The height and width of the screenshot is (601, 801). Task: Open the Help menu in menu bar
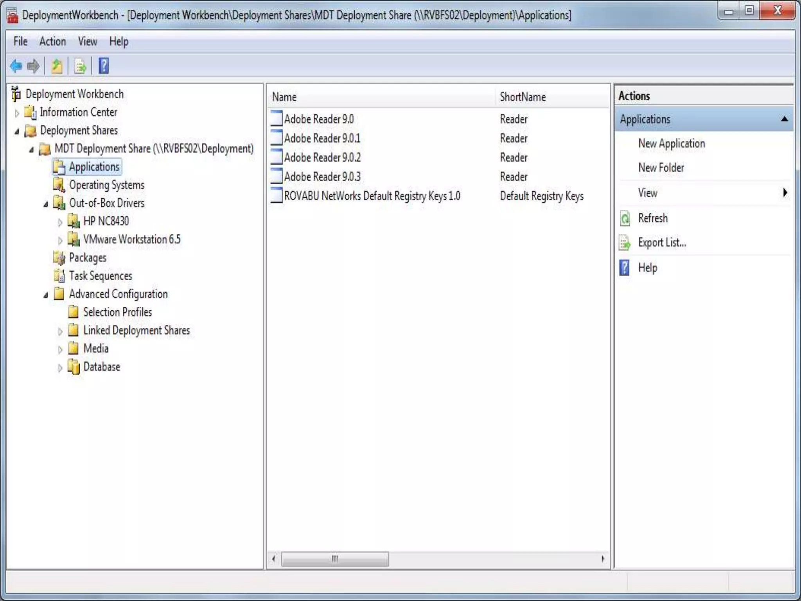coord(119,41)
